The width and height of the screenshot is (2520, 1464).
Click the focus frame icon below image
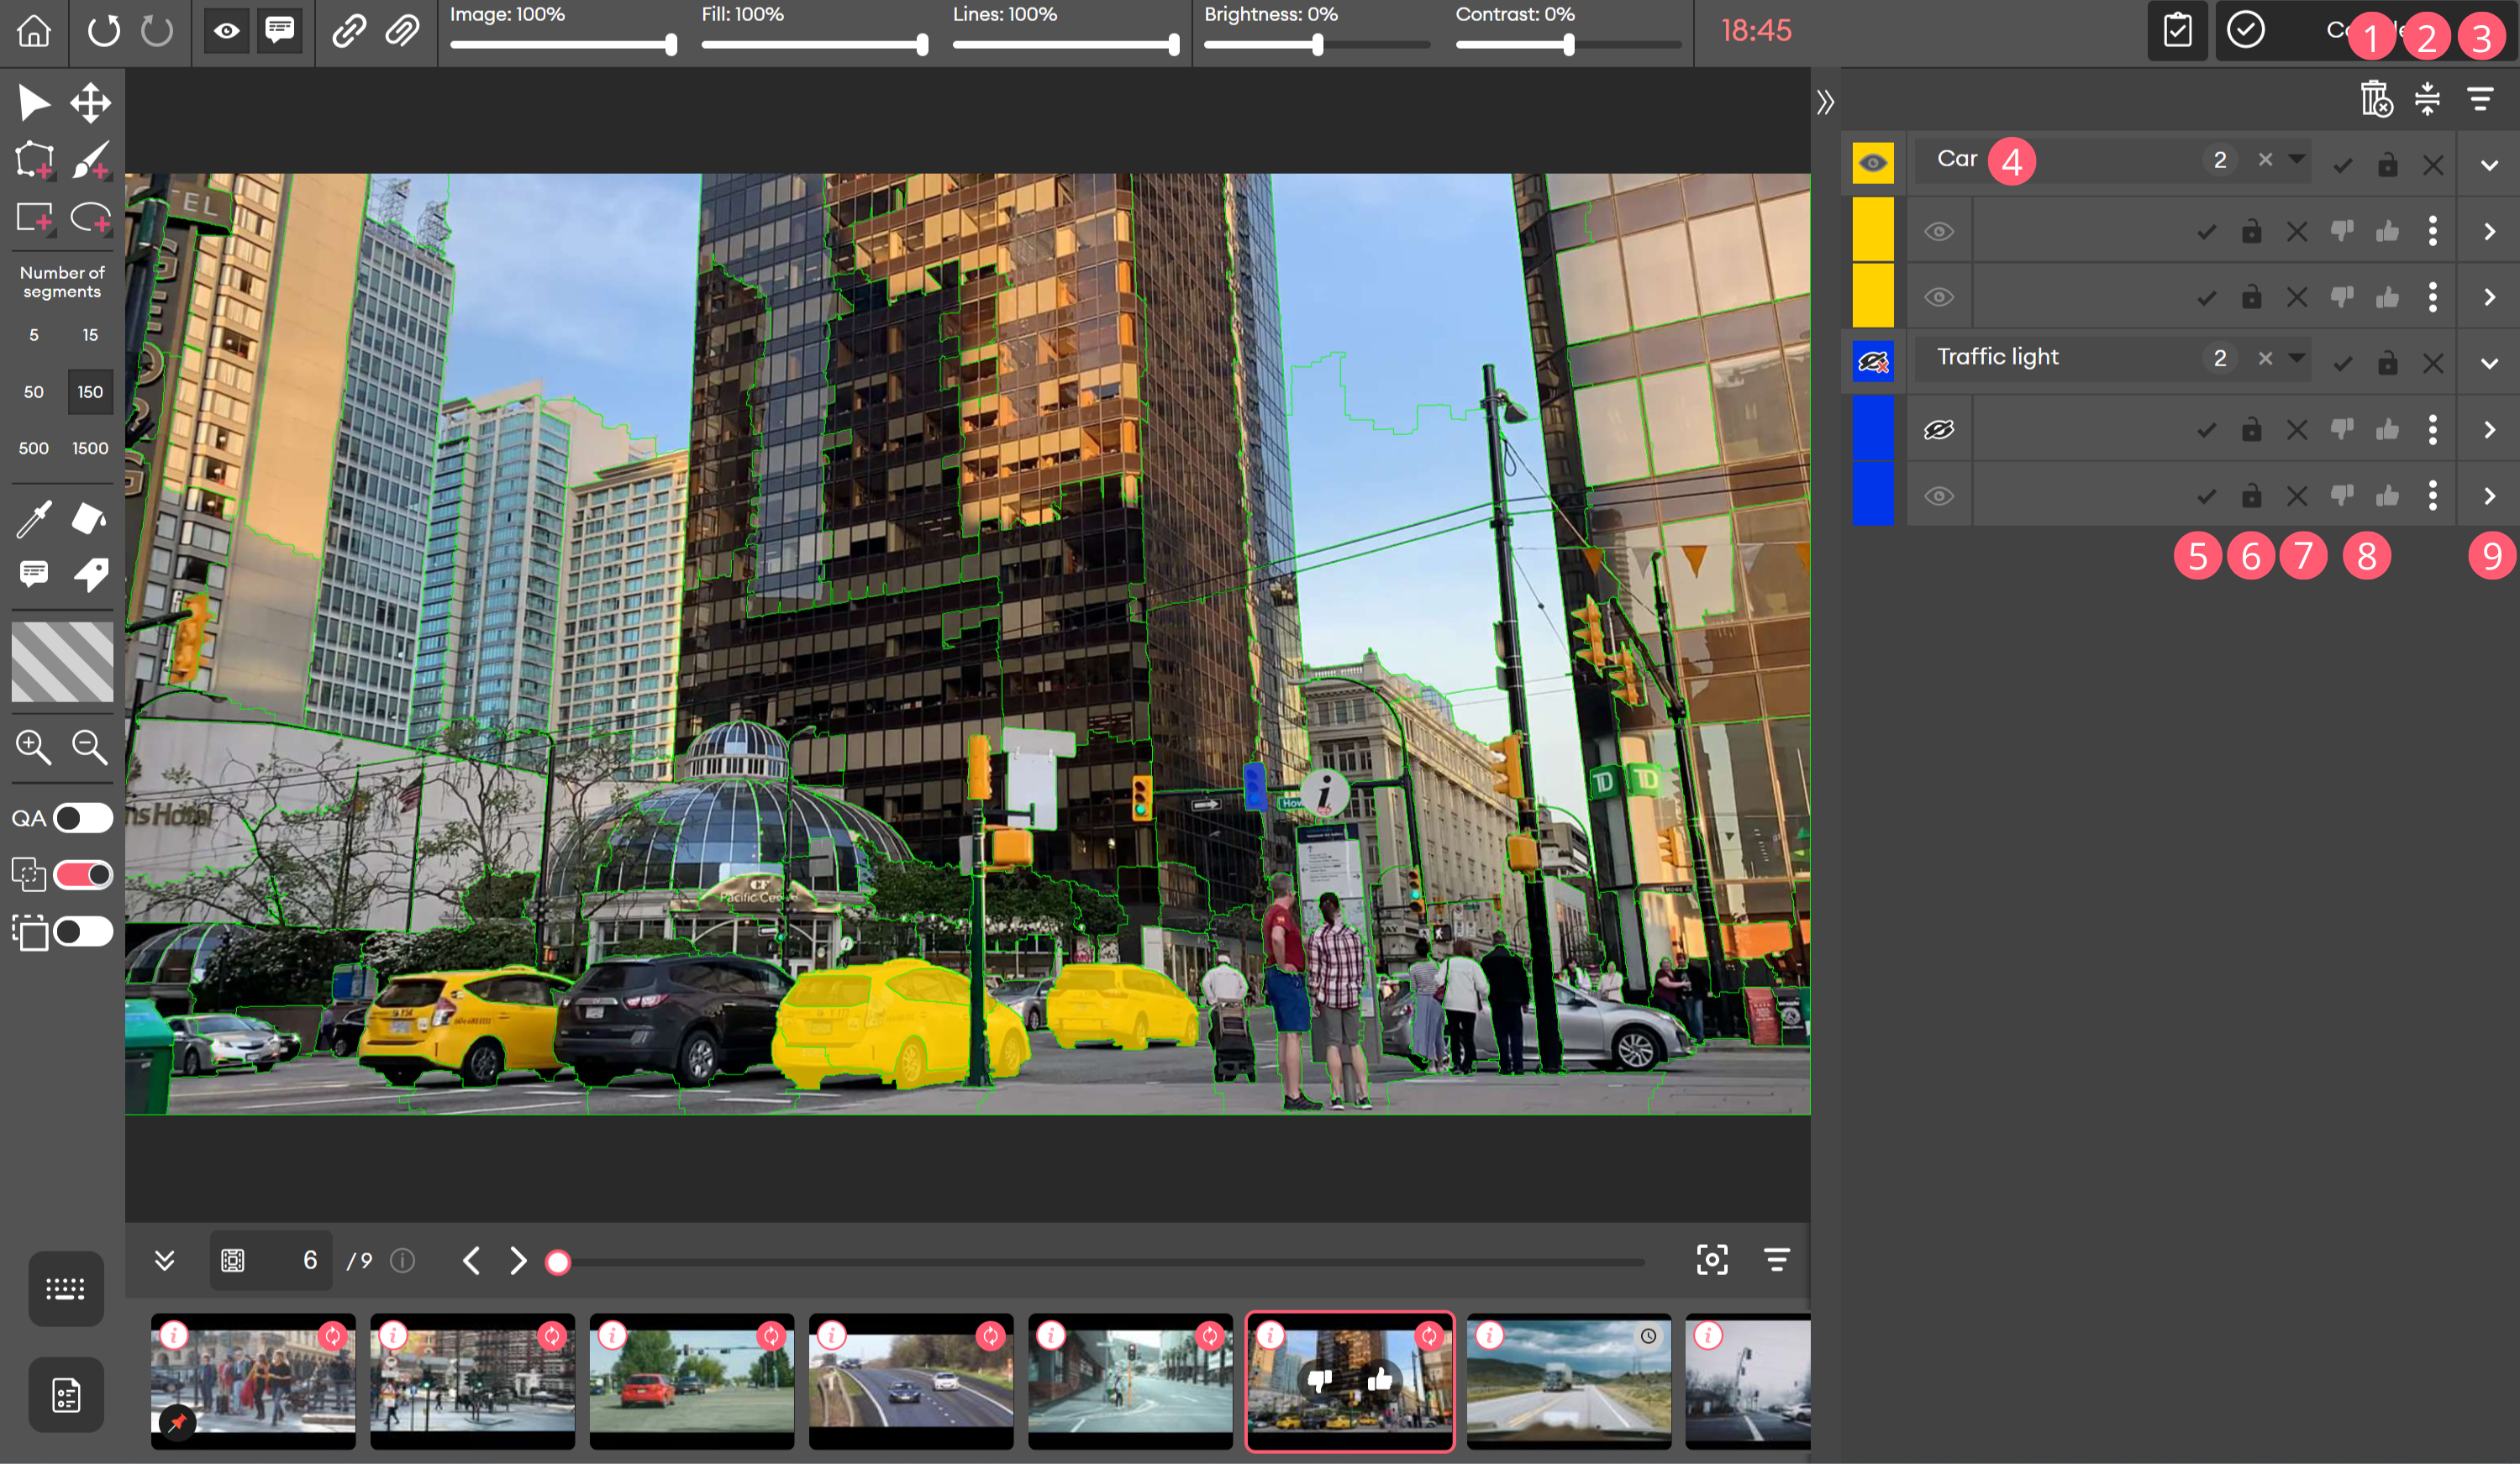[1712, 1260]
